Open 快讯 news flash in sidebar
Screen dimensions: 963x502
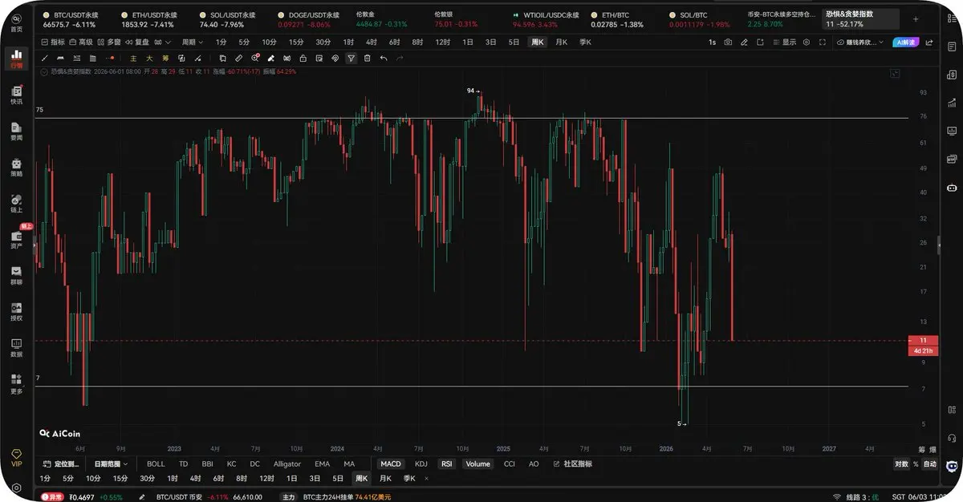click(17, 95)
